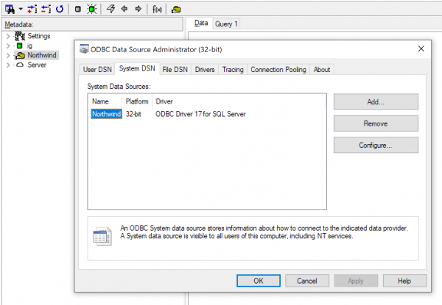Click the right arrow navigation icon
Viewport: 442px width, 305px height.
[138, 9]
